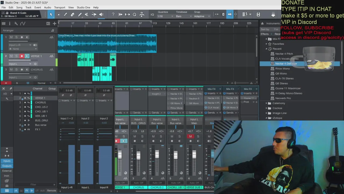
Task: Show automation curve icon
Action: click(x=23, y=24)
